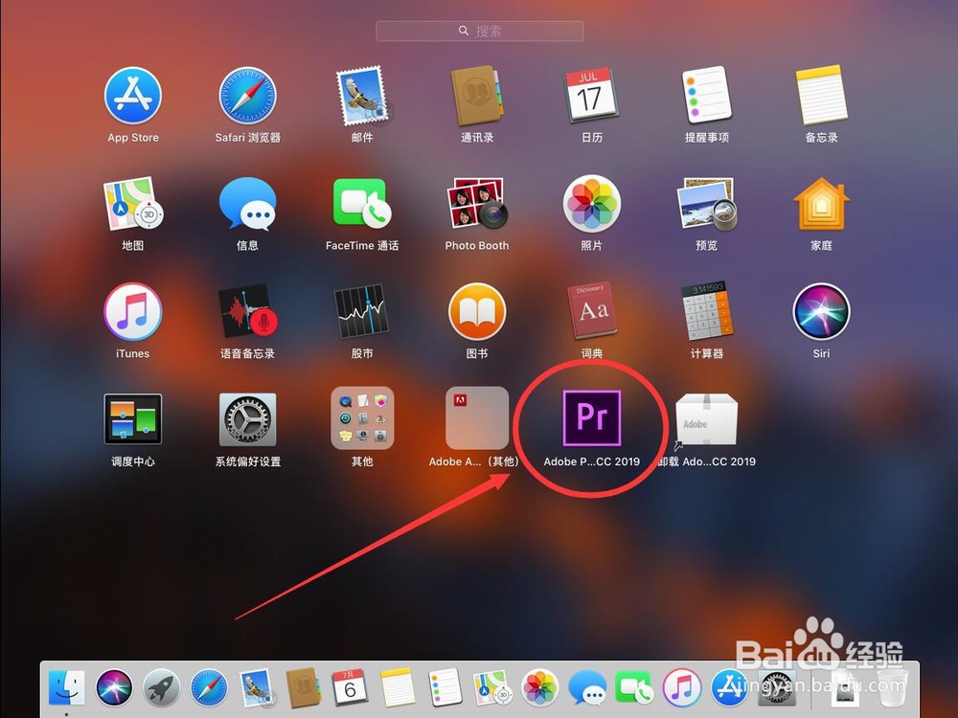Open the Adobe A... (其他) folder
This screenshot has width=958, height=718.
[x=477, y=417]
